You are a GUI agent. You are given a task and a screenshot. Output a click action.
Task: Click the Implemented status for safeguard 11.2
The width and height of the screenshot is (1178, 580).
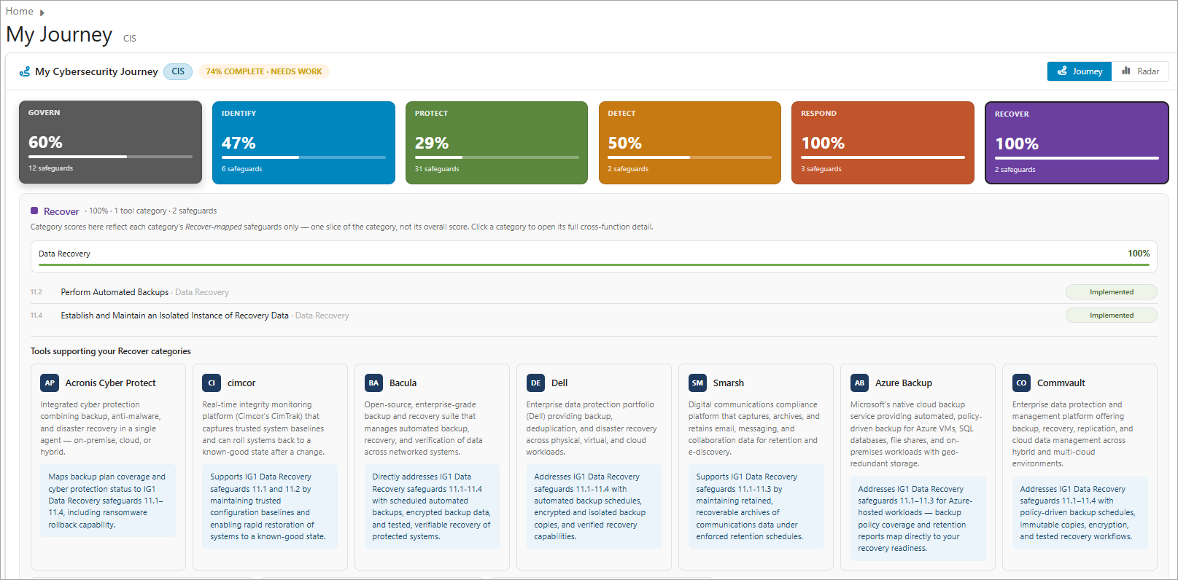(x=1112, y=292)
